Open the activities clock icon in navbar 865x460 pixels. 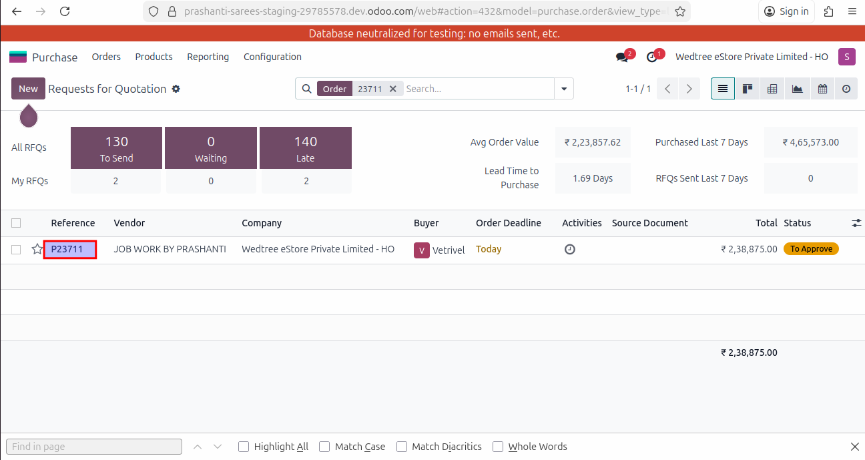[x=652, y=57]
